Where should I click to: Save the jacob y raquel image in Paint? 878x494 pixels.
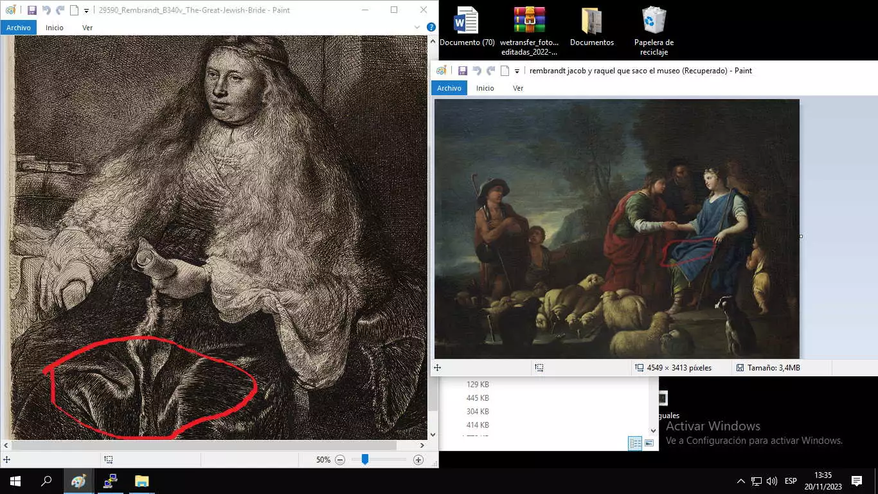tap(463, 71)
